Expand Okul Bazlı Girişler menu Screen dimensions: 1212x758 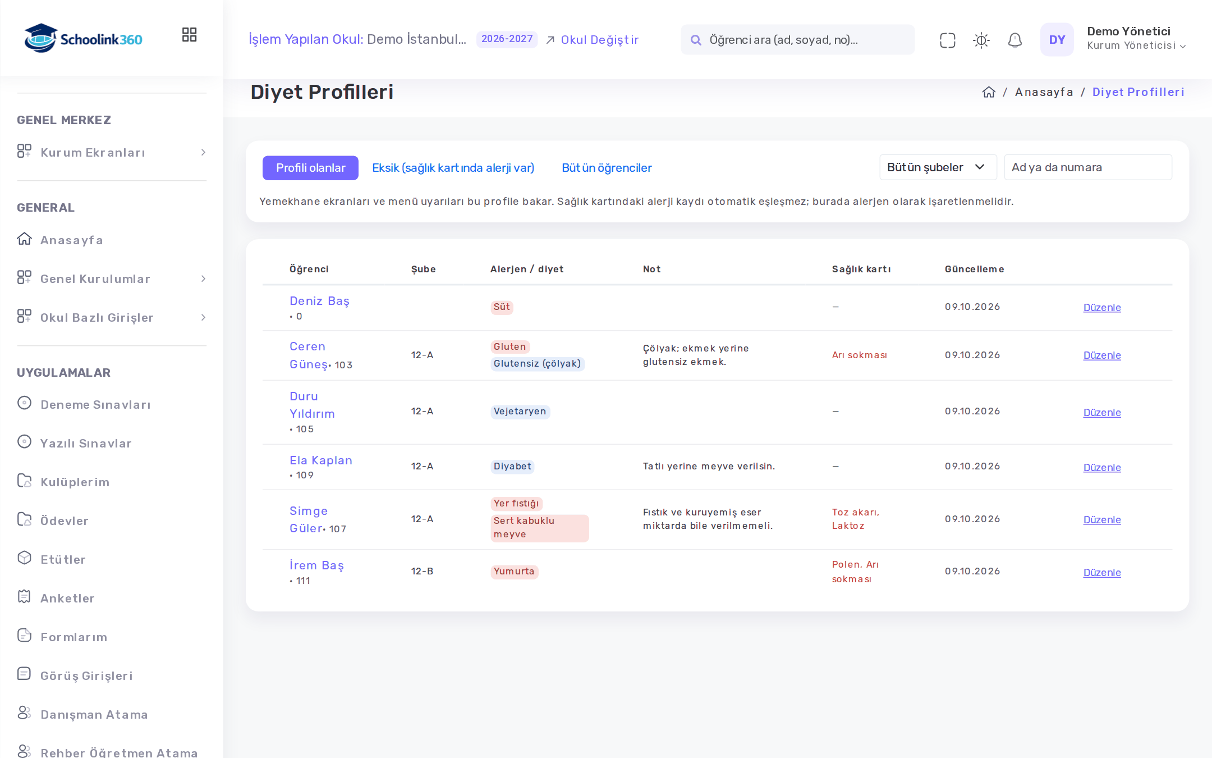pyautogui.click(x=112, y=317)
